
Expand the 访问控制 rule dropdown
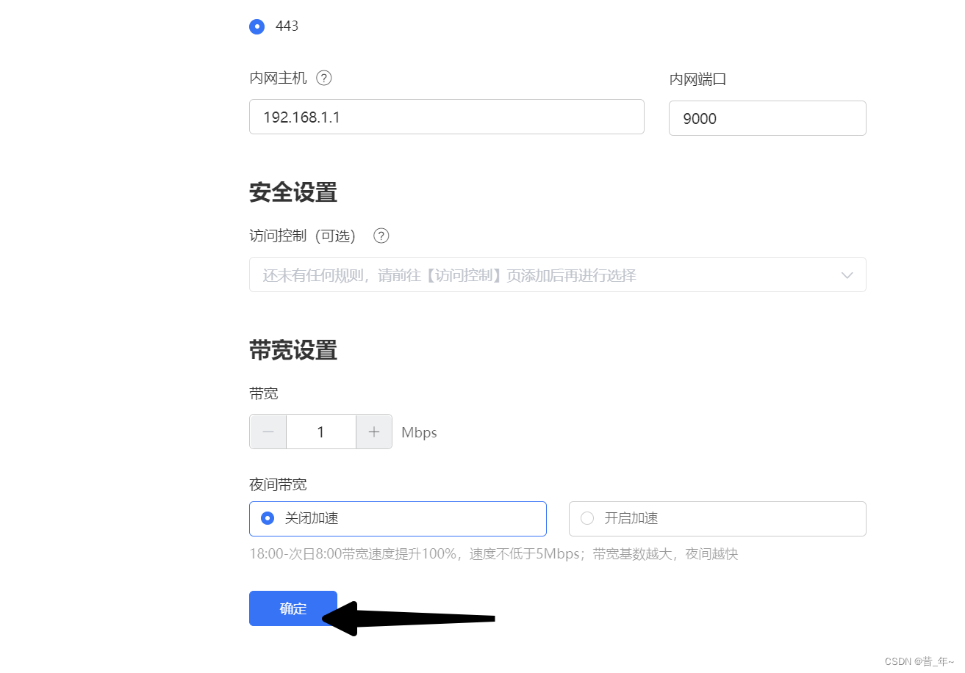coord(558,275)
